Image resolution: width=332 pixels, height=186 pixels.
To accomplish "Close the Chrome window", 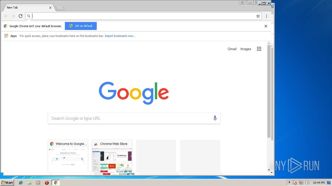I will click(268, 3).
